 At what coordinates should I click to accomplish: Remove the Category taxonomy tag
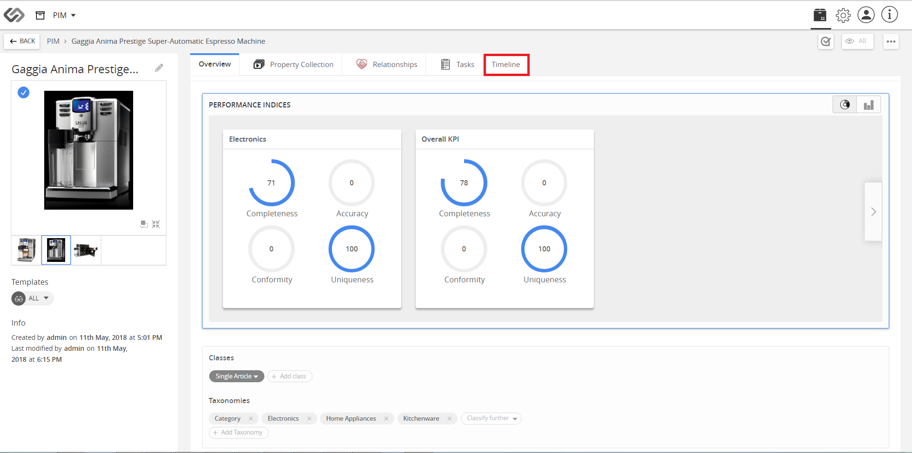(251, 418)
